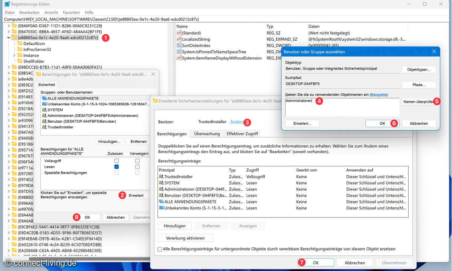This screenshot has height=271, width=452.
Task: Select folder icon of {e88865ea-0e1c-4e20-9aa6-edcd0212c87c} key
Action: coord(14,38)
